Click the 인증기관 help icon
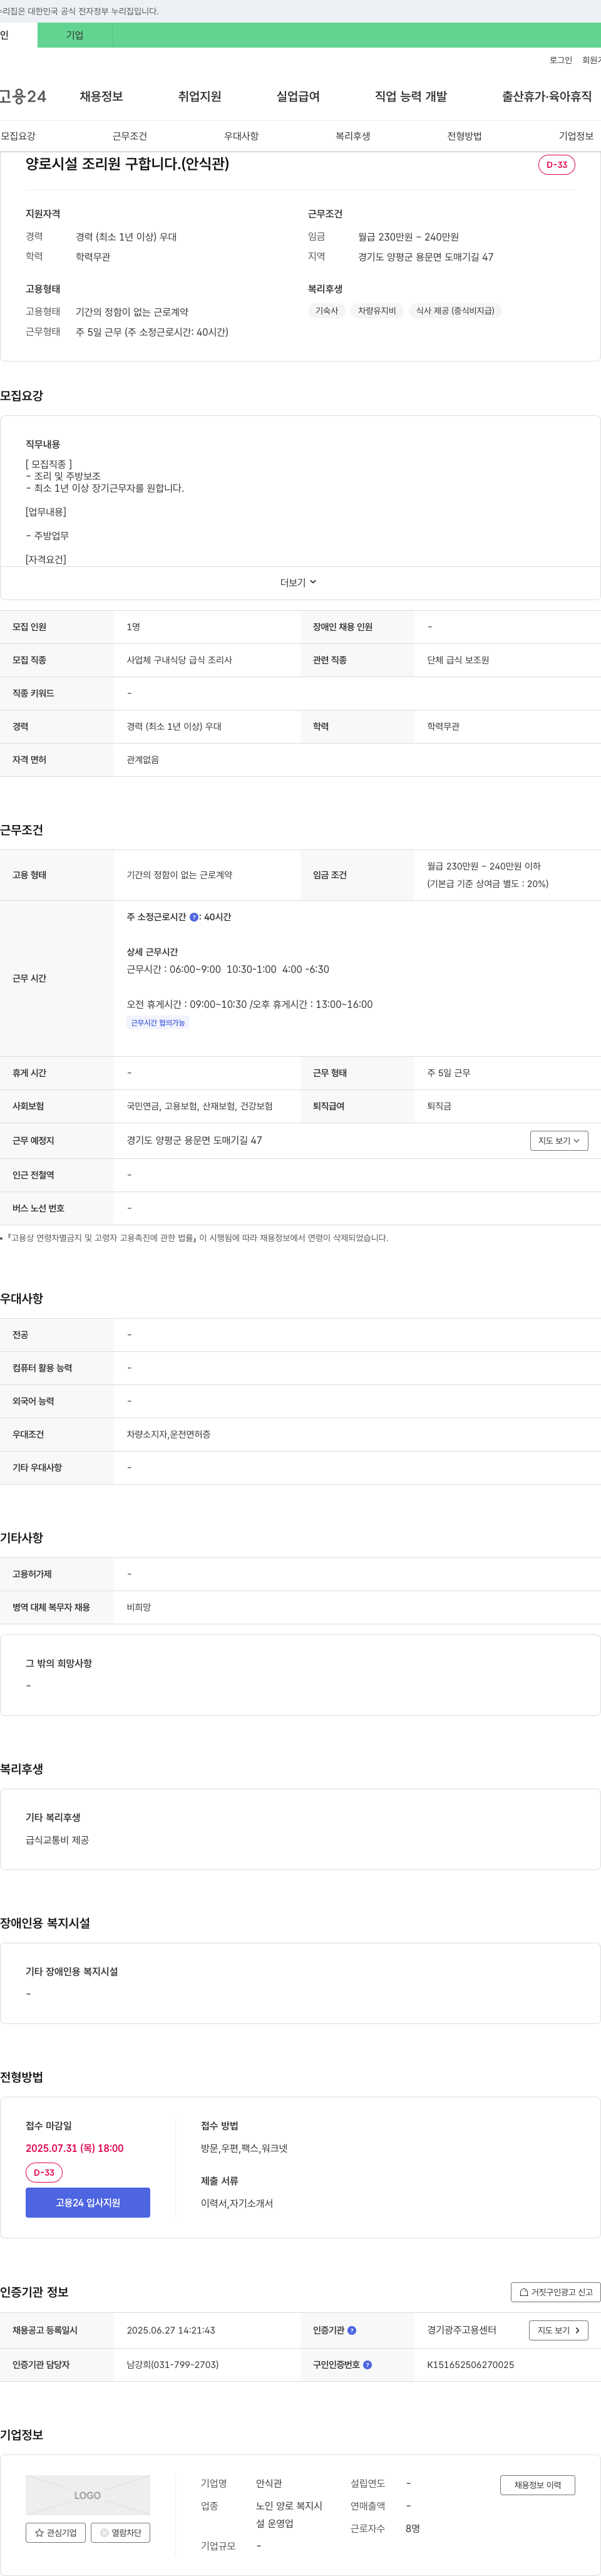The width and height of the screenshot is (601, 2576). pyautogui.click(x=352, y=2330)
